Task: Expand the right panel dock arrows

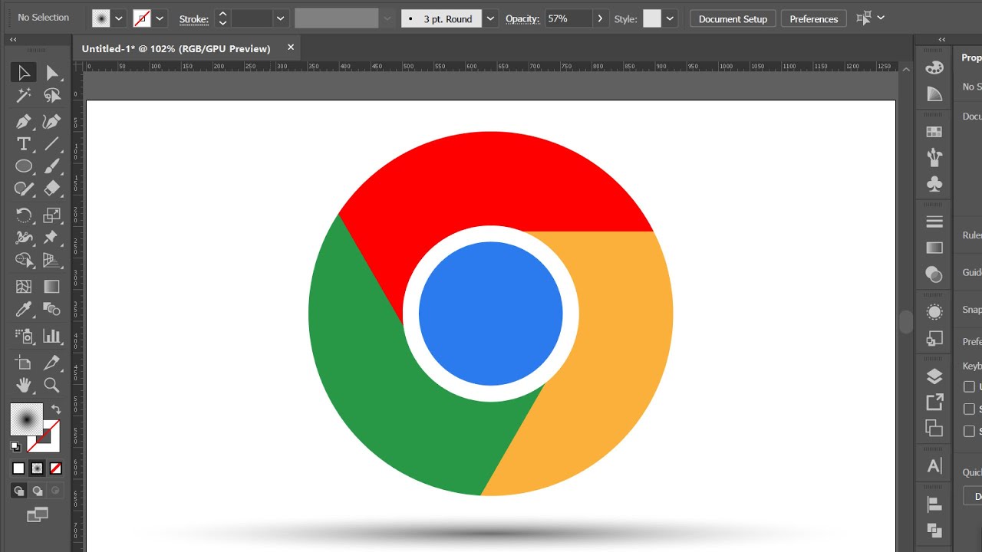Action: coord(941,40)
